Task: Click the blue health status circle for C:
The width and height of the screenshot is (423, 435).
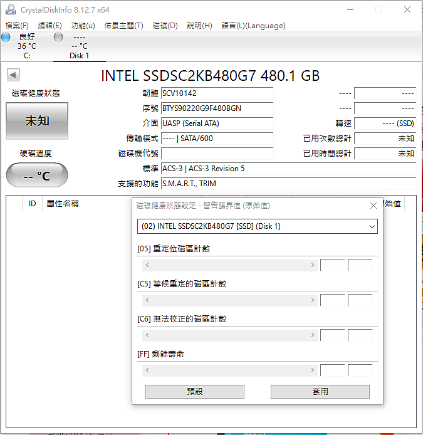Action: [6, 37]
